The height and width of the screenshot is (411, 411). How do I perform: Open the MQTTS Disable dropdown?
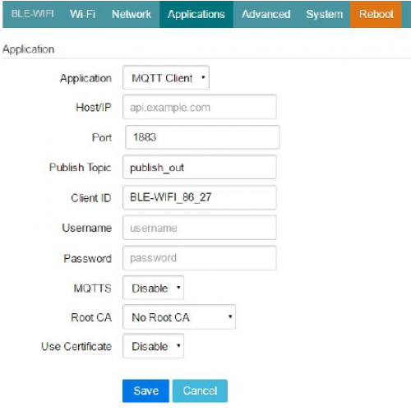point(153,288)
